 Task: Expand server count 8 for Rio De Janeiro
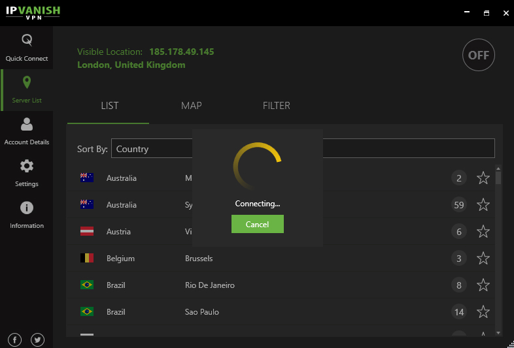tap(459, 285)
